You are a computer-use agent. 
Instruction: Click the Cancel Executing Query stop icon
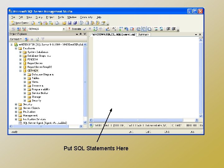[x=90, y=29]
